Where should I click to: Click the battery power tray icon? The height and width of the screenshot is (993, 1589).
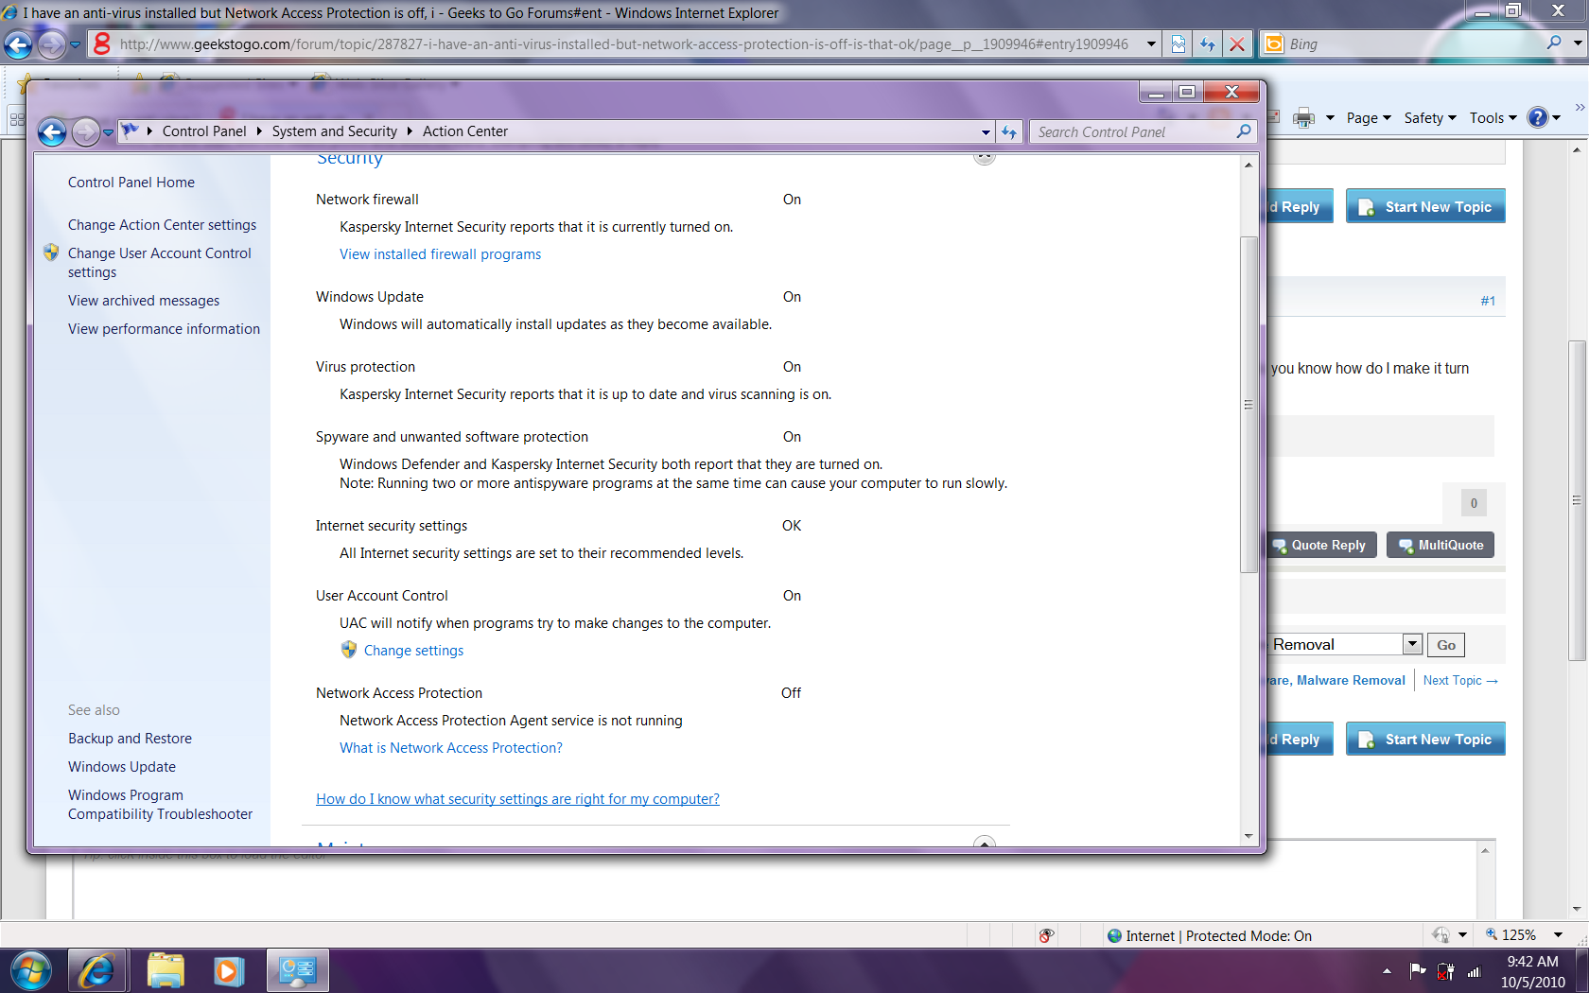[x=1445, y=970]
